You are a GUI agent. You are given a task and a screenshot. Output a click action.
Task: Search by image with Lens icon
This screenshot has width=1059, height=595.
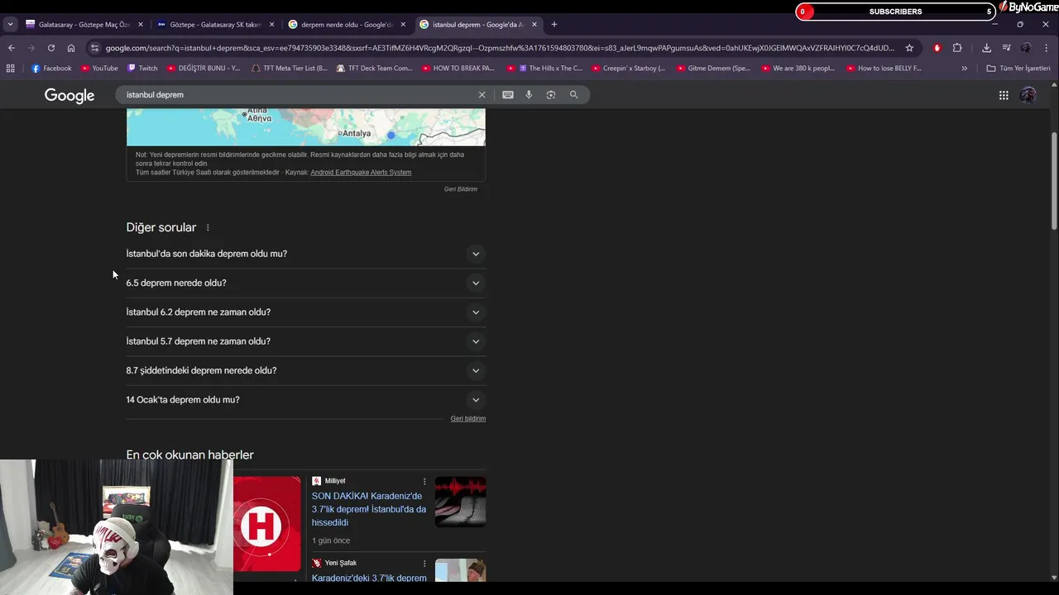click(x=551, y=95)
